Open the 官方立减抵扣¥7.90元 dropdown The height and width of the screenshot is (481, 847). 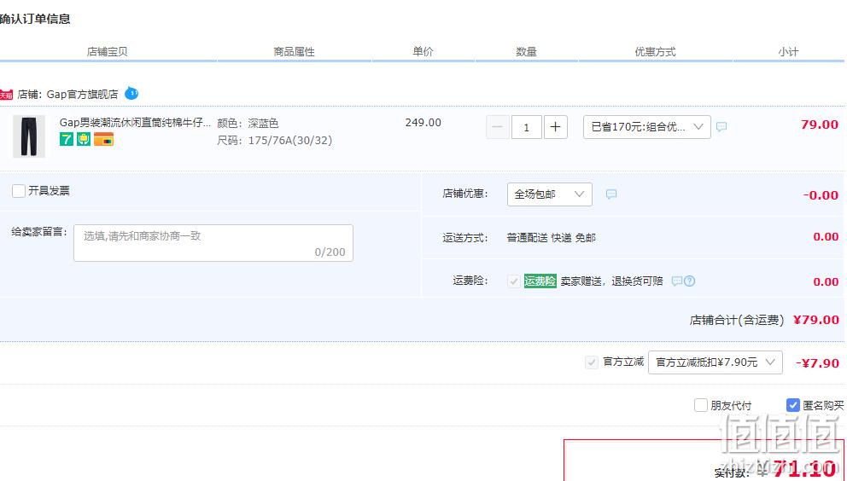(x=716, y=362)
